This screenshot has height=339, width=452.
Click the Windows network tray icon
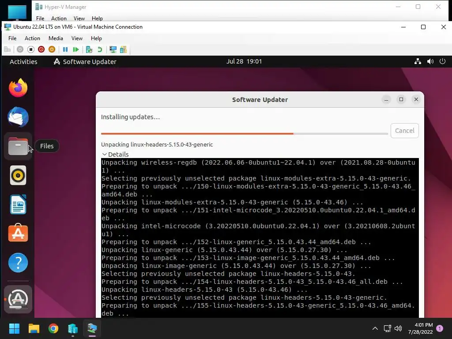pos(387,328)
